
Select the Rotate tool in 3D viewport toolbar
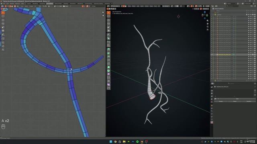point(108,24)
